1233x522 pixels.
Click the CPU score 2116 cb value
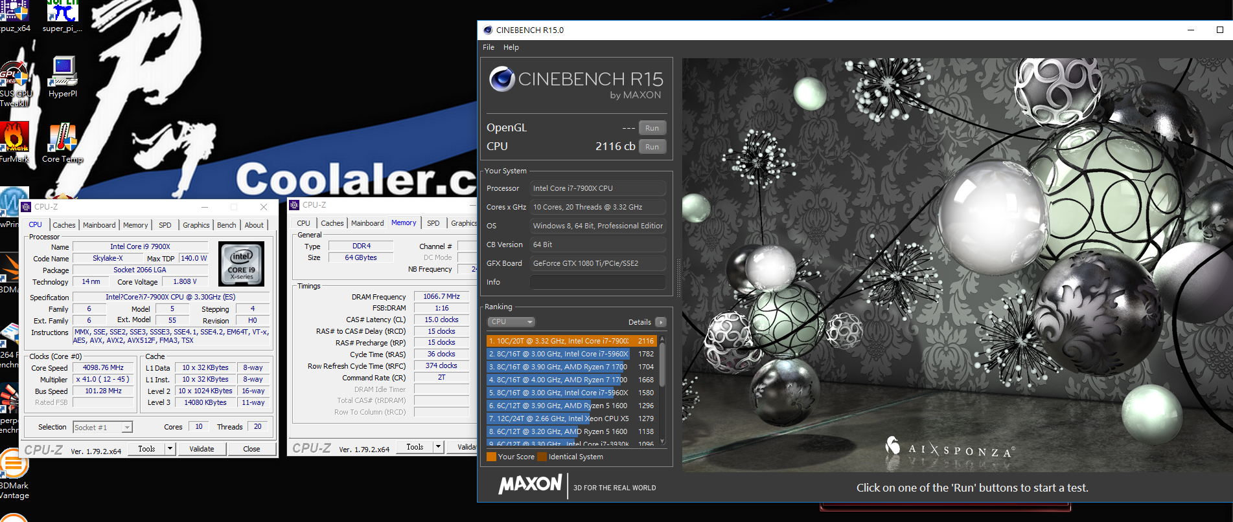pyautogui.click(x=615, y=146)
